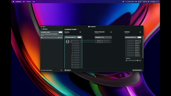Select the Channels 1 & 2 output block header
171x96 pixels.
[x=103, y=37]
